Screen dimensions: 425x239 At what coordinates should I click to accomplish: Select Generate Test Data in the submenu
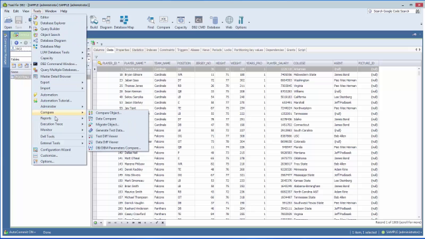click(x=118, y=130)
